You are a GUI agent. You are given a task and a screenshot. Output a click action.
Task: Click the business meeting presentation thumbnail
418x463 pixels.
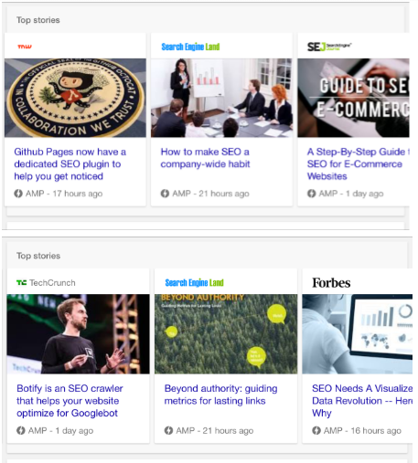221,98
